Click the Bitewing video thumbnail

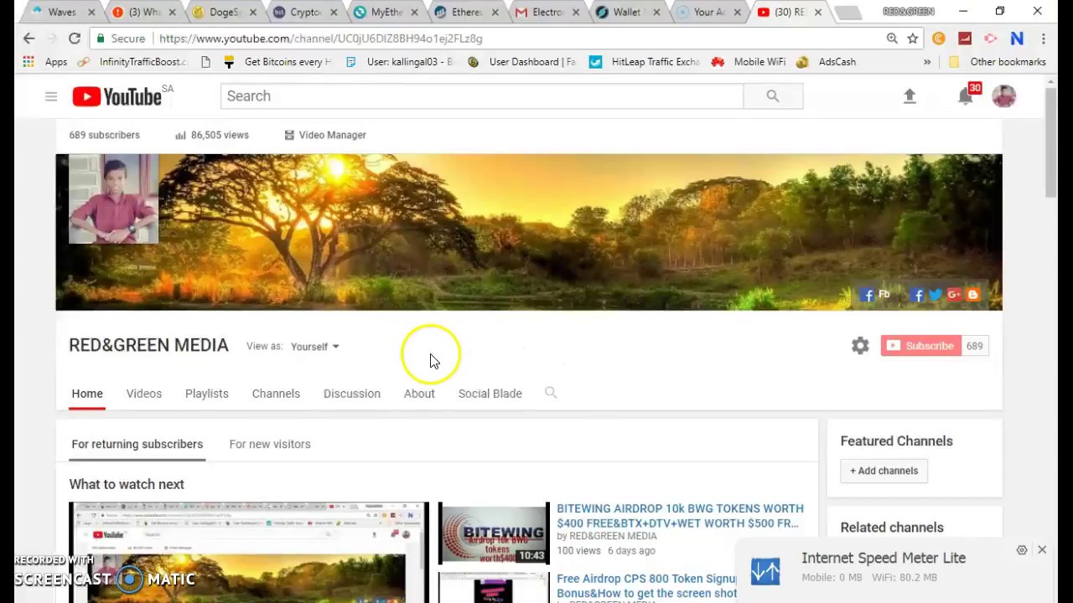(494, 533)
